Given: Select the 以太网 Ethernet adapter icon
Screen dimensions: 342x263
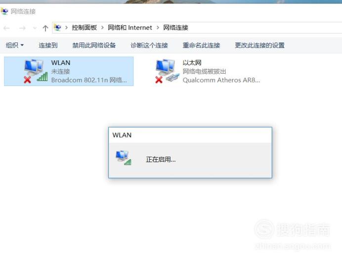Looking at the screenshot, I should pyautogui.click(x=167, y=71).
